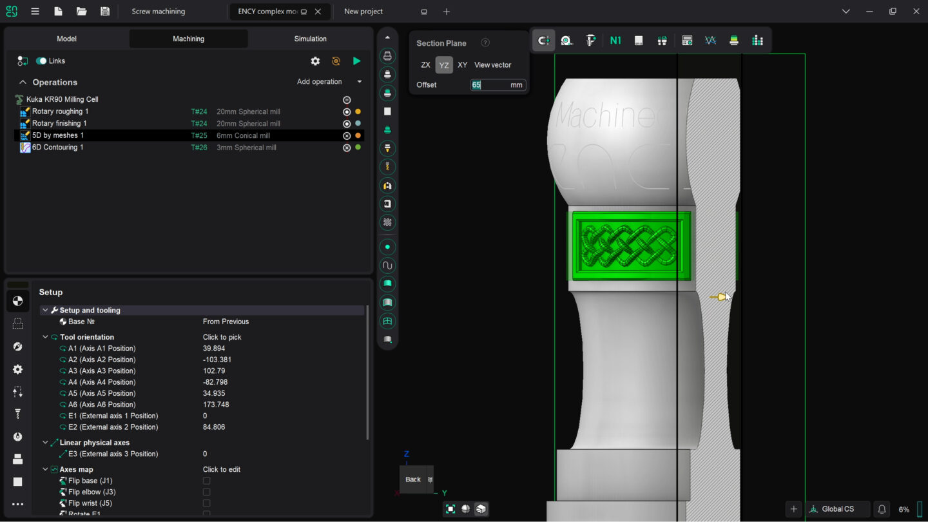The image size is (928, 522).
Task: Collapse the Operations section
Action: (23, 82)
